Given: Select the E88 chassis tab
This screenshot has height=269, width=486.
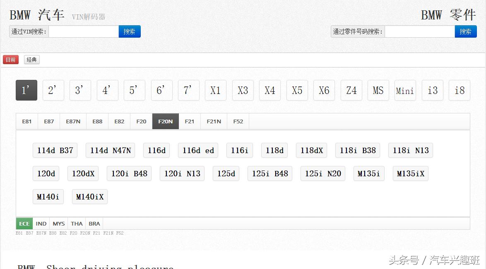Looking at the screenshot, I should (97, 122).
